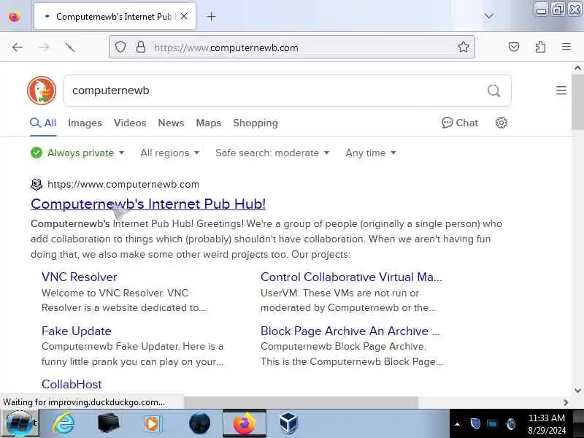This screenshot has height=438, width=584.
Task: Launch Internet Explorer from taskbar
Action: pyautogui.click(x=64, y=423)
